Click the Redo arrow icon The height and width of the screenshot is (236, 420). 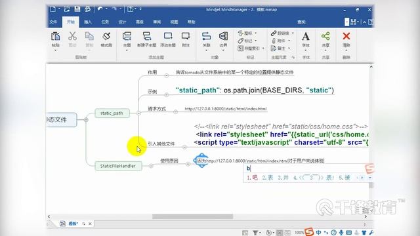click(114, 9)
